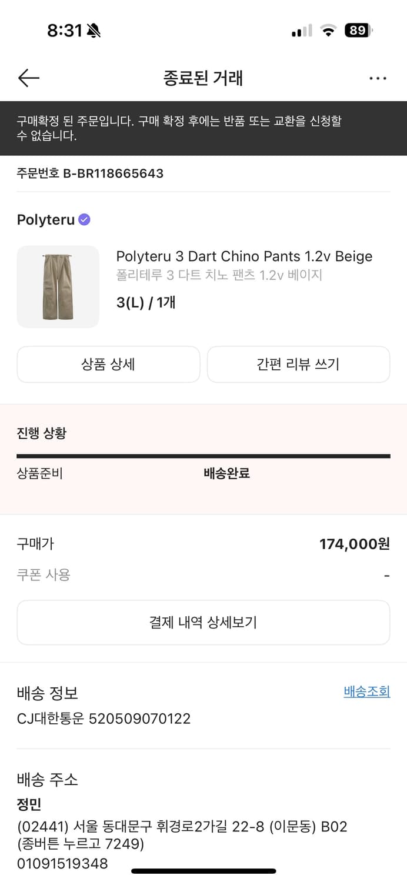Select the chino pants product thumbnail
The height and width of the screenshot is (882, 407).
[58, 286]
